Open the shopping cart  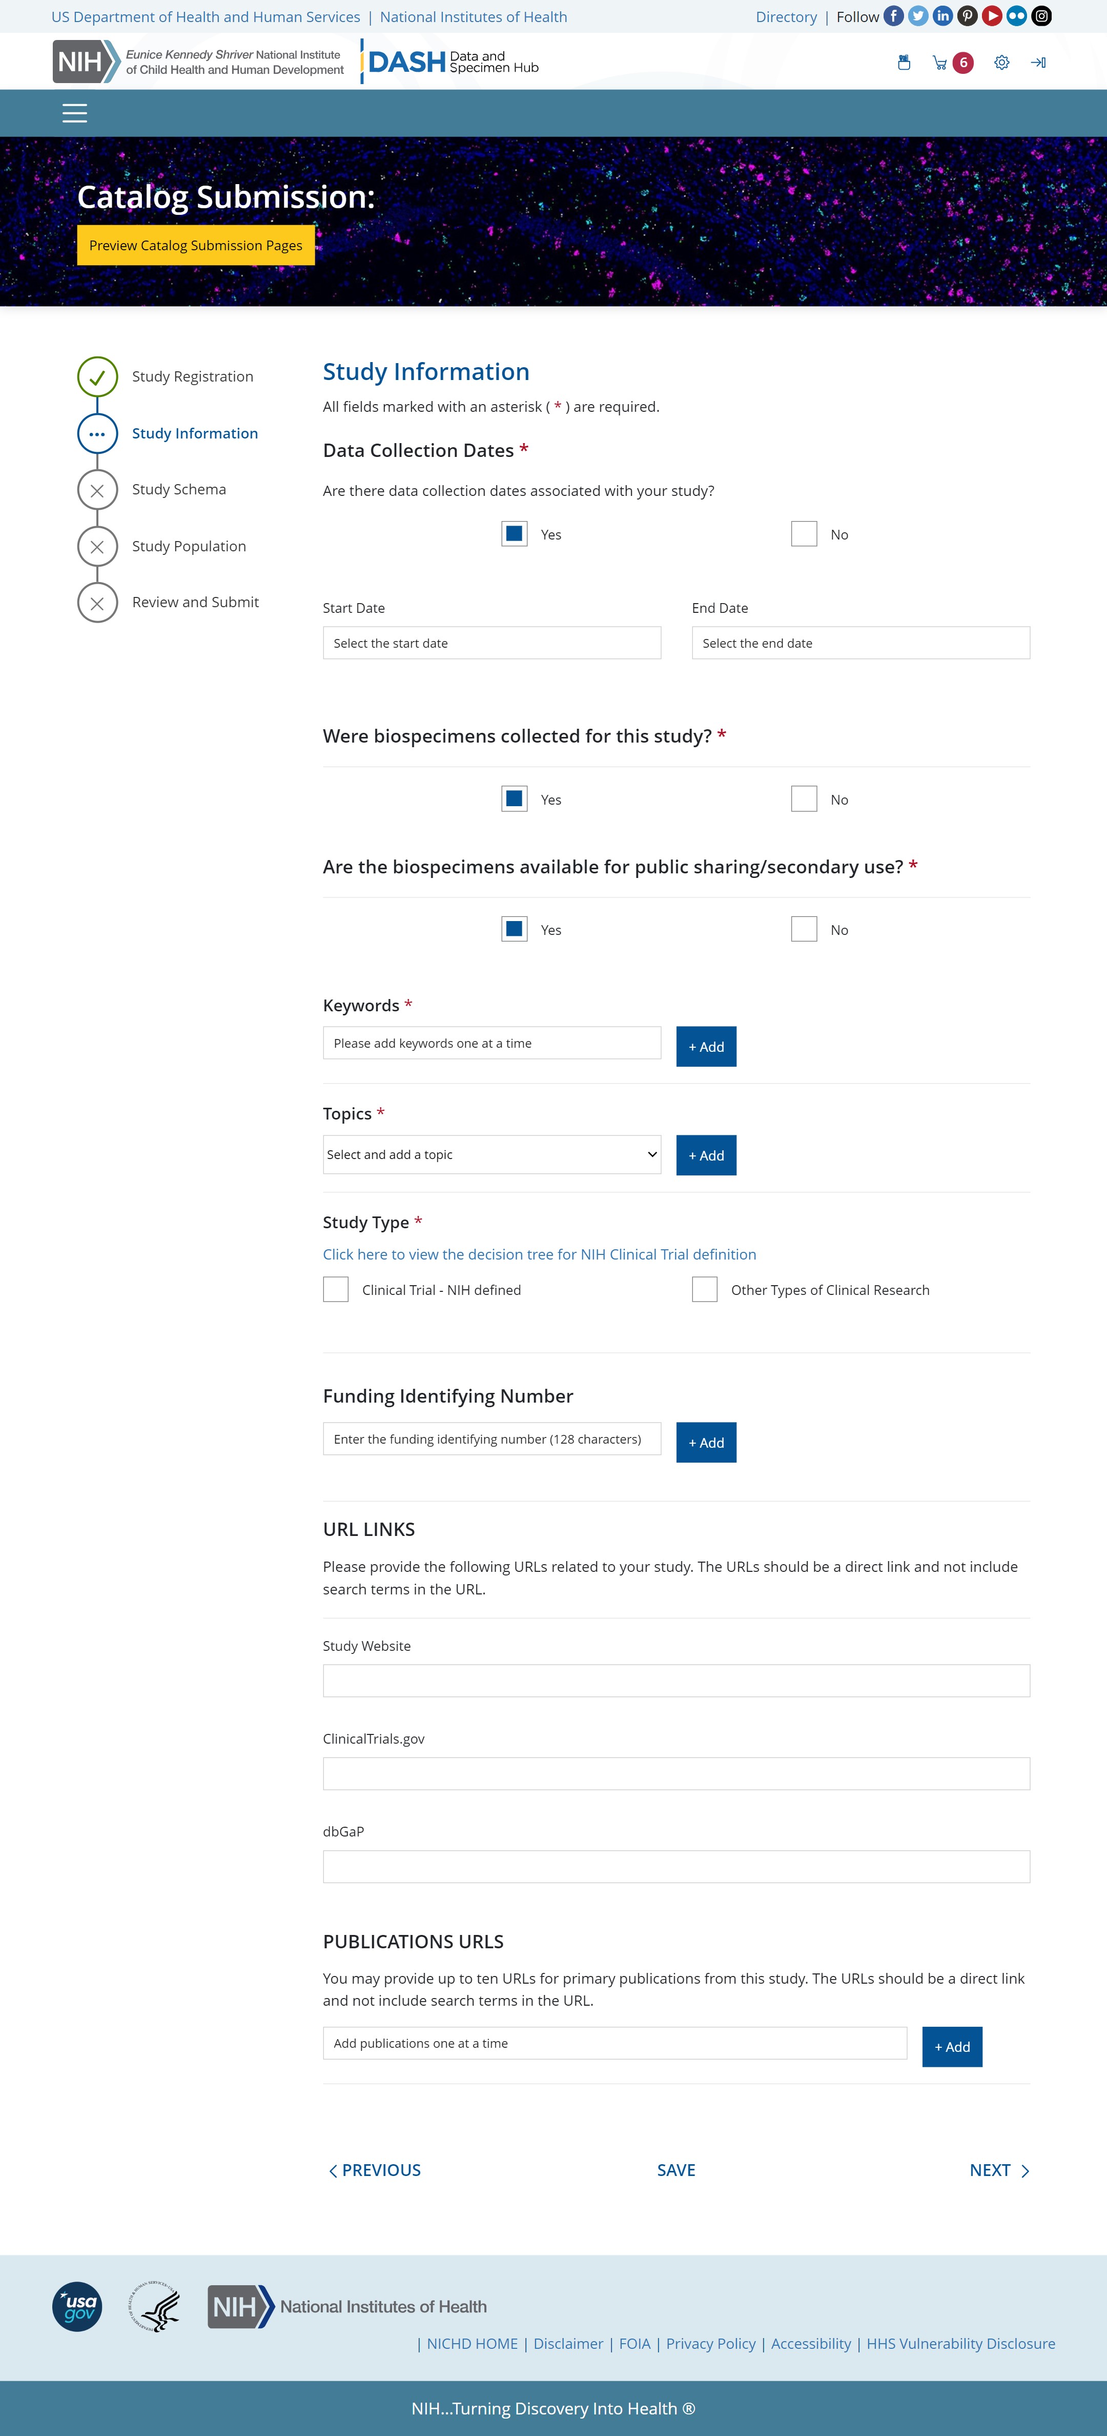tap(940, 64)
